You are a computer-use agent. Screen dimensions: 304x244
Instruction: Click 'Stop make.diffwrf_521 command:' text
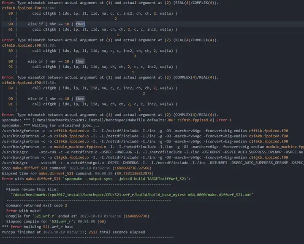(34, 168)
